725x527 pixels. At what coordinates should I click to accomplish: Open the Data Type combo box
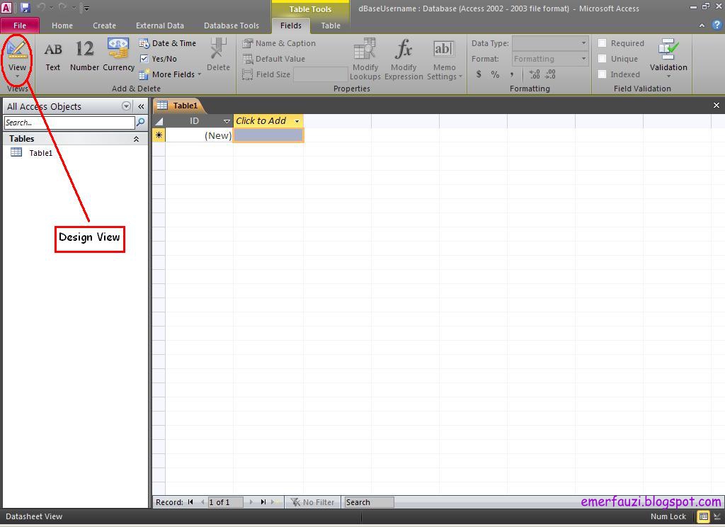click(x=550, y=43)
